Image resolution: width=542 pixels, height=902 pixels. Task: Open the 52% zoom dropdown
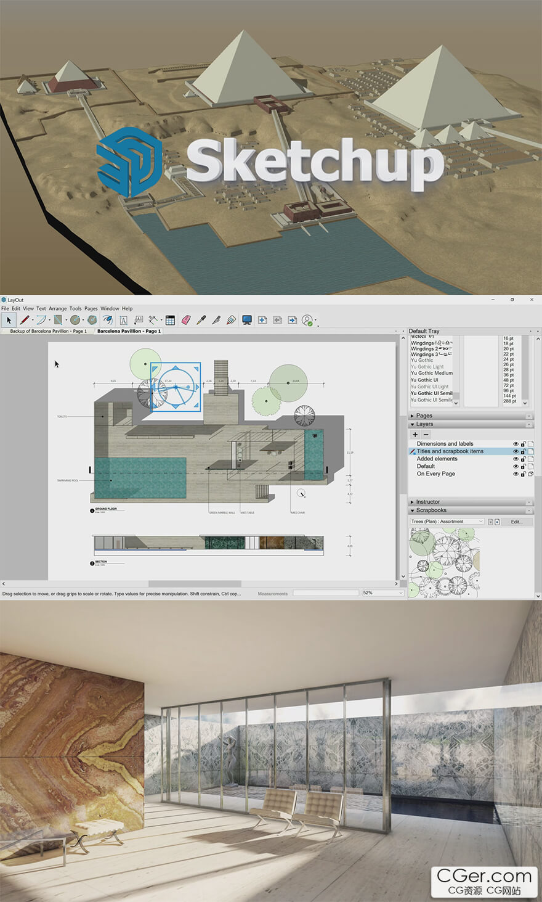[382, 593]
